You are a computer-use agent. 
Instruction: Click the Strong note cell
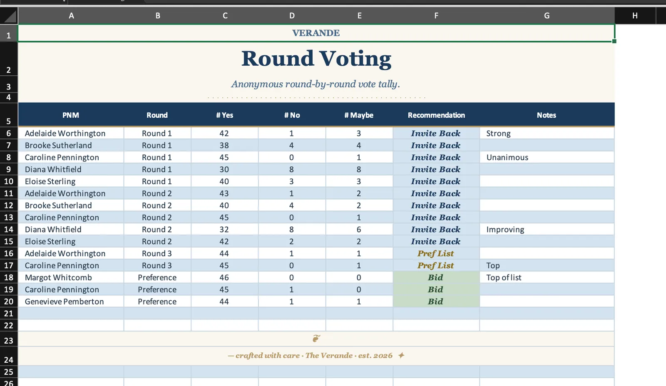(x=547, y=134)
